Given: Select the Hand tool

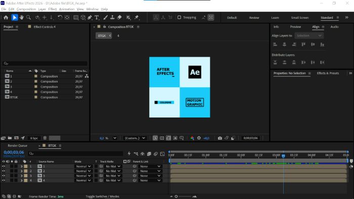Looking at the screenshot, I should [x=22, y=17].
